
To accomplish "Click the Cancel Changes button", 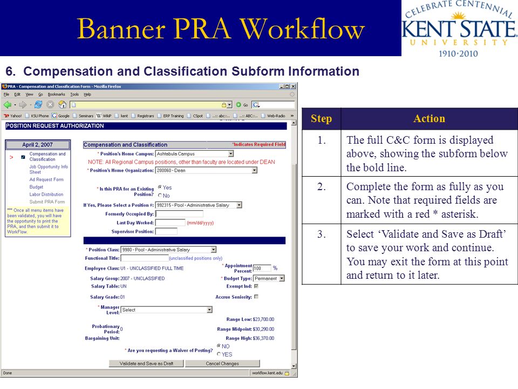I will [x=222, y=364].
